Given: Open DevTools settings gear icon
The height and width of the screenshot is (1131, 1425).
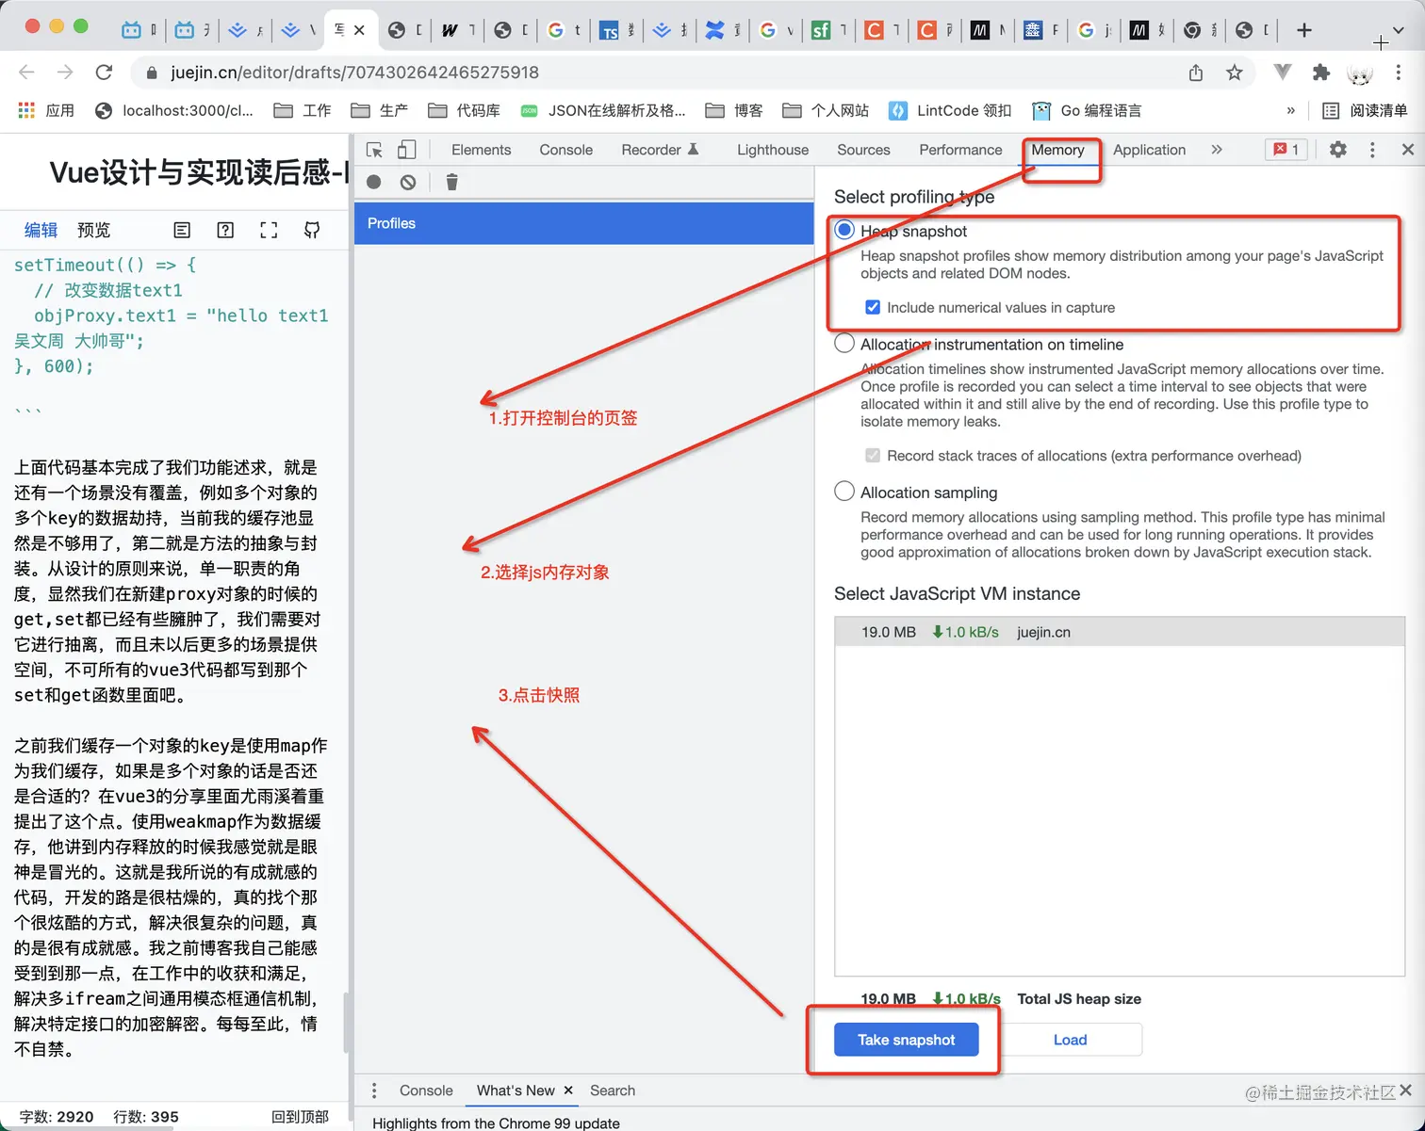Looking at the screenshot, I should 1338,149.
